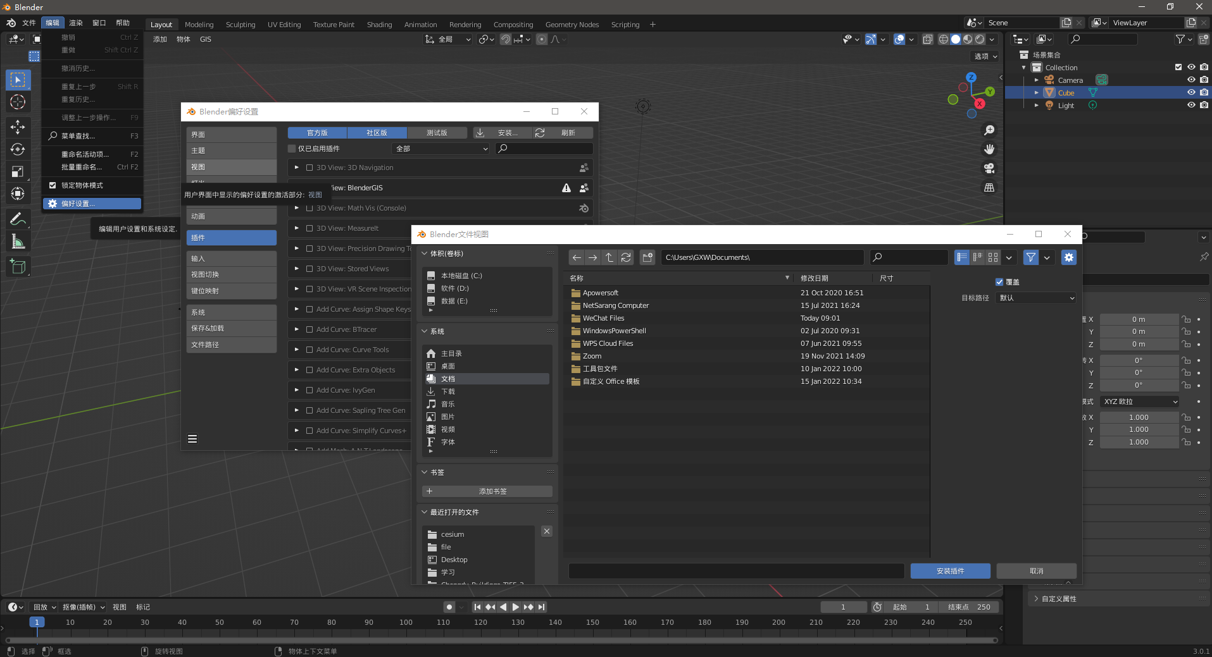Expand Camera item in outliner
This screenshot has width=1212, height=657.
click(1036, 80)
